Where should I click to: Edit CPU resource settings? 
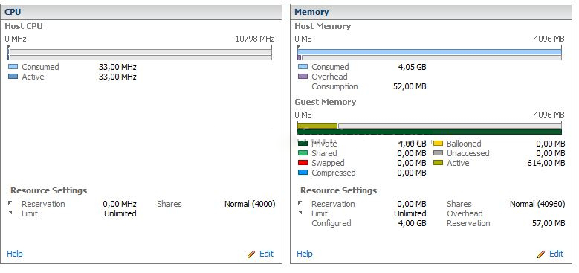[x=266, y=254]
